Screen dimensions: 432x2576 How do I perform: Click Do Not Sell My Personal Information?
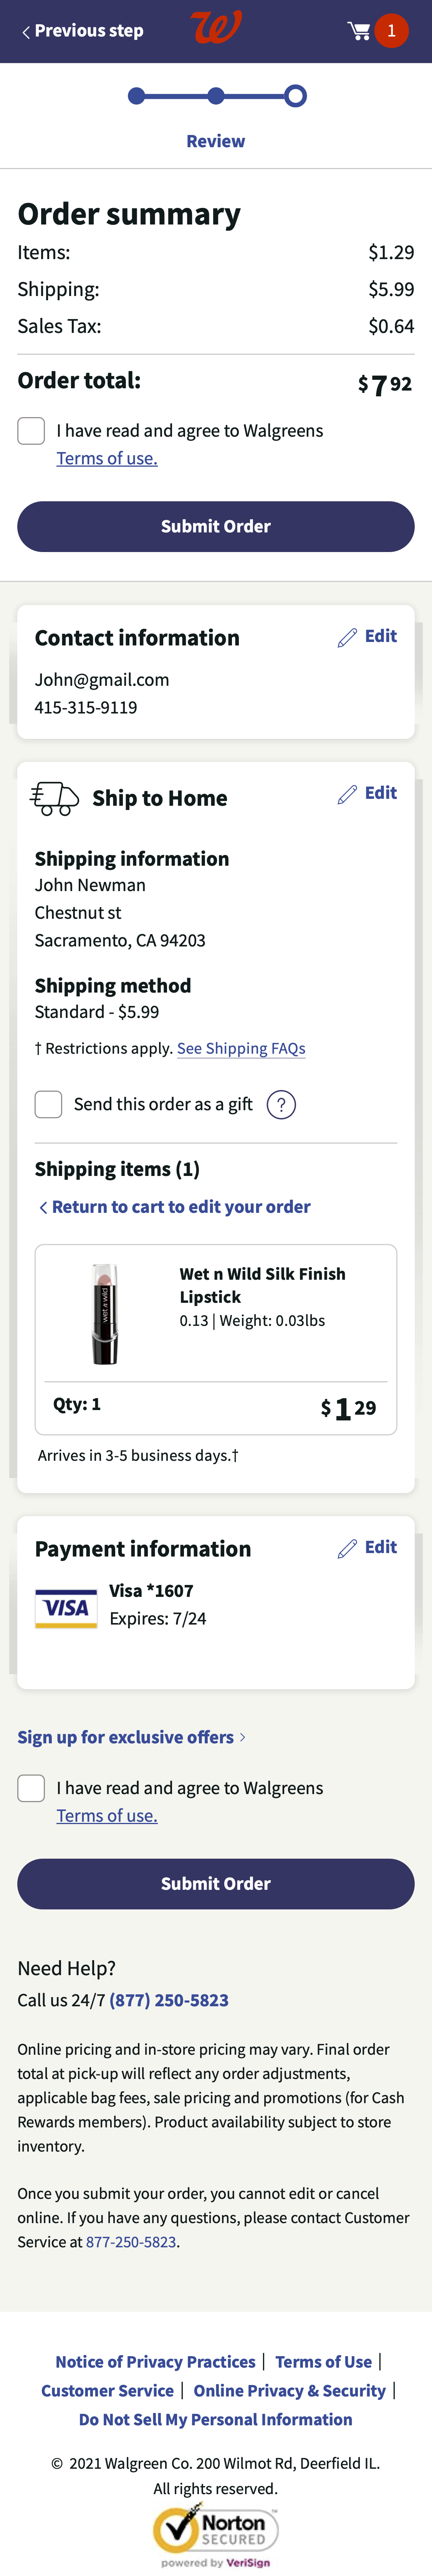216,2419
